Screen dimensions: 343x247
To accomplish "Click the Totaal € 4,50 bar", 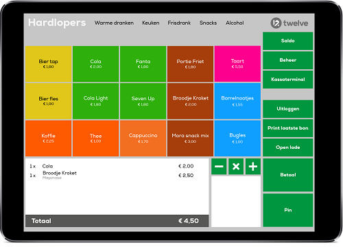I will [117, 221].
